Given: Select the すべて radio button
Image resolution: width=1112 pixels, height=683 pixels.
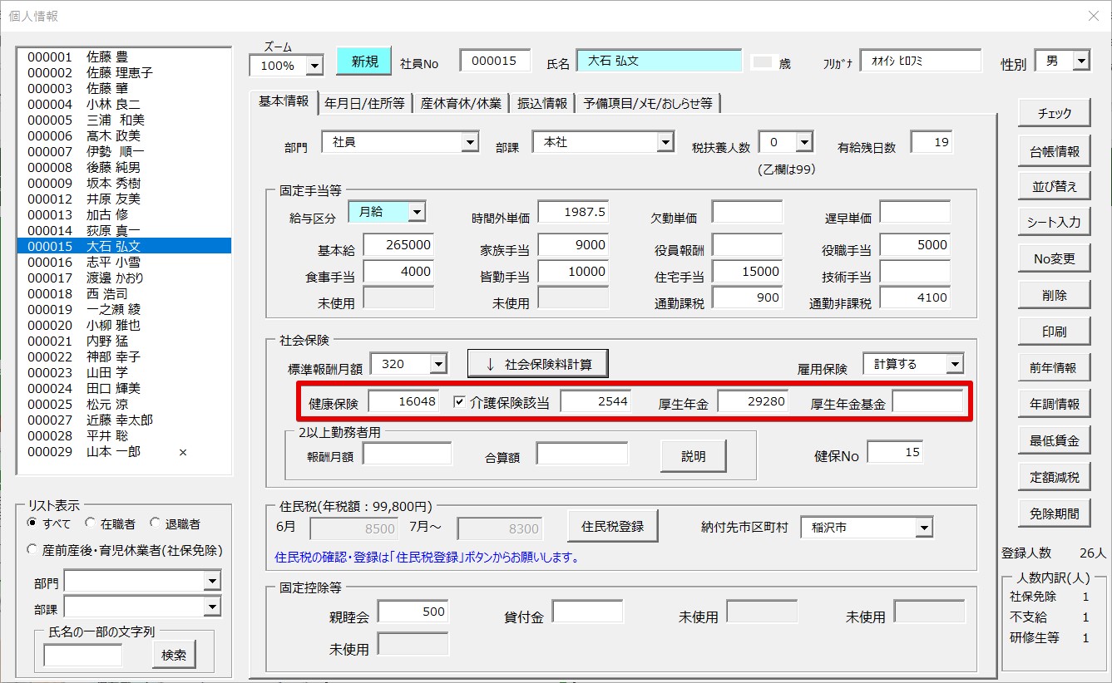Looking at the screenshot, I should [32, 523].
